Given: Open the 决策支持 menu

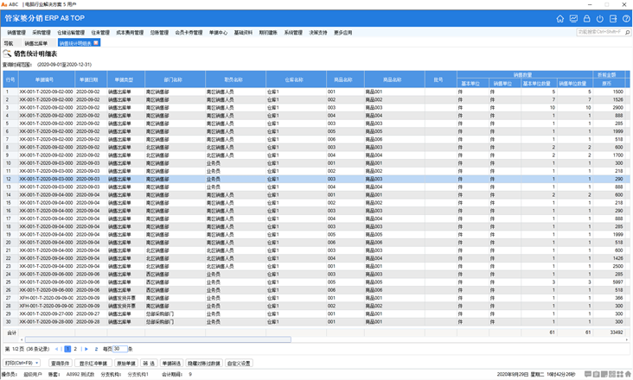Looking at the screenshot, I should point(318,33).
